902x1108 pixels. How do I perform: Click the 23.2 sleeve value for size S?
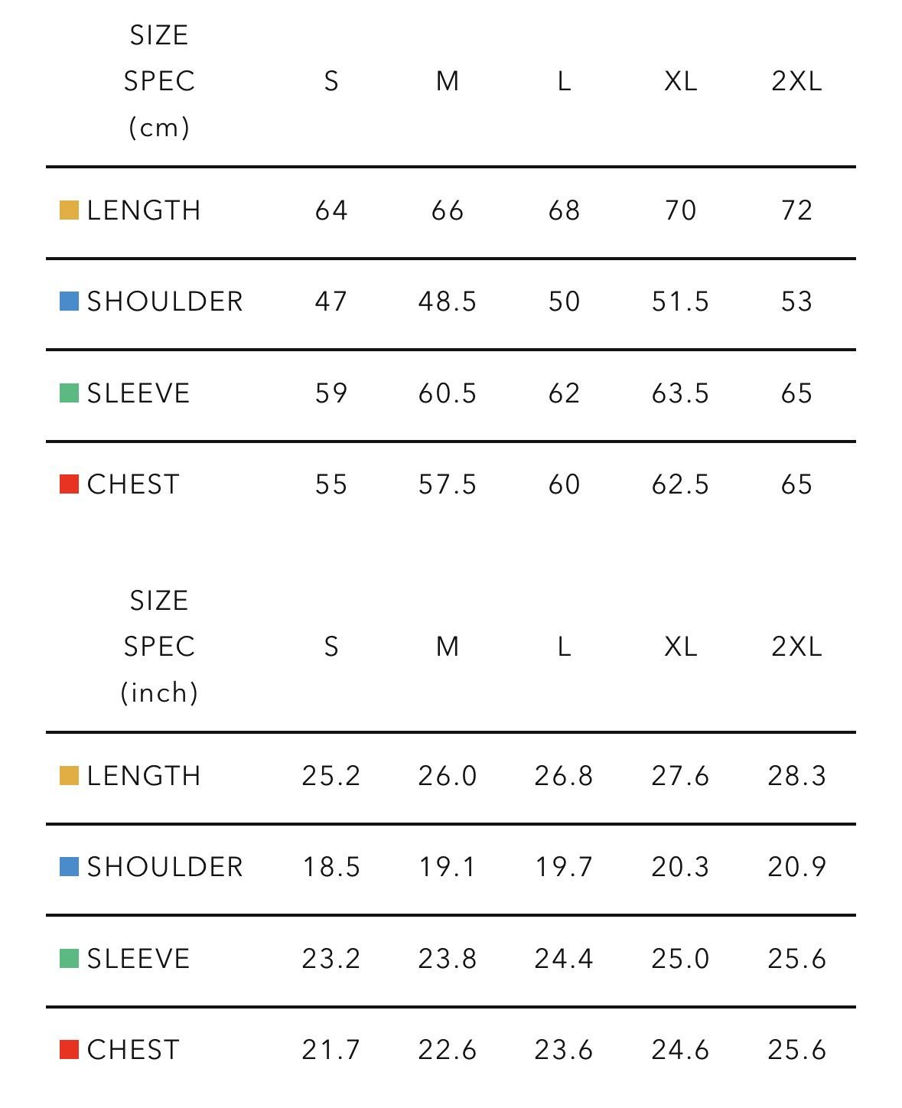click(331, 959)
